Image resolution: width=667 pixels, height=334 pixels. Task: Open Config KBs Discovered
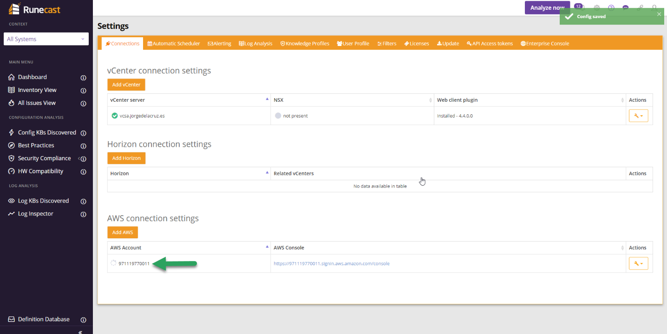click(47, 132)
